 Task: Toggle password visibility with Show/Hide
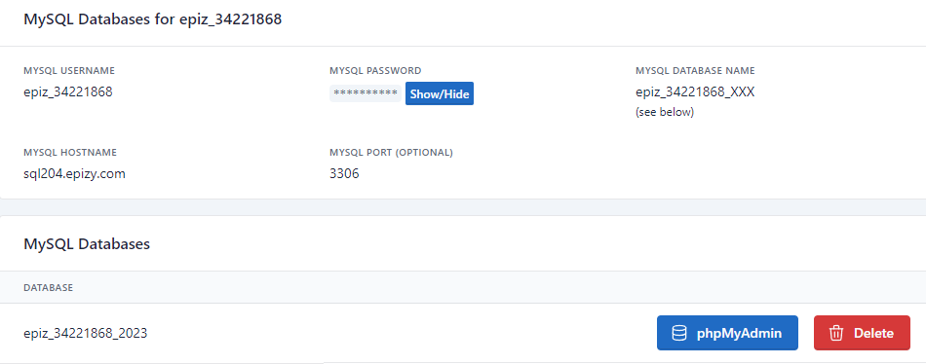click(x=440, y=93)
